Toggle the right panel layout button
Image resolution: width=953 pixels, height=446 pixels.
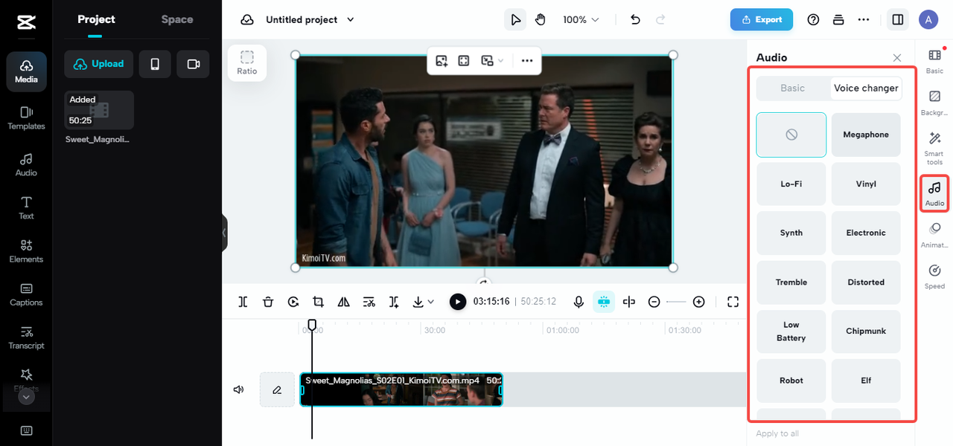tap(898, 19)
